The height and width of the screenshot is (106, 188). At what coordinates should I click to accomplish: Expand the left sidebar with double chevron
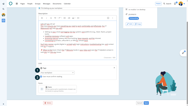point(3,104)
